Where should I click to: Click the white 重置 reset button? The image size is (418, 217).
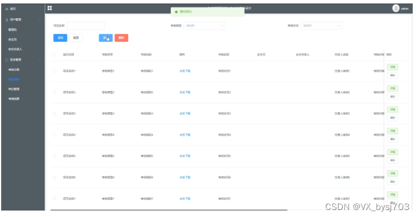[x=76, y=38]
